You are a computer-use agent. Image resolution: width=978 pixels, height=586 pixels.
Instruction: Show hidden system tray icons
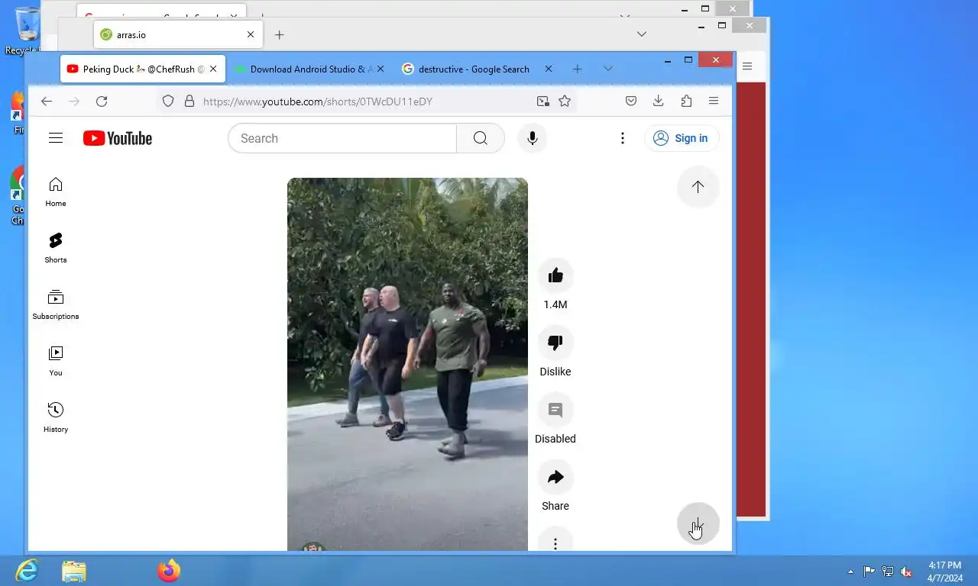[x=850, y=572]
